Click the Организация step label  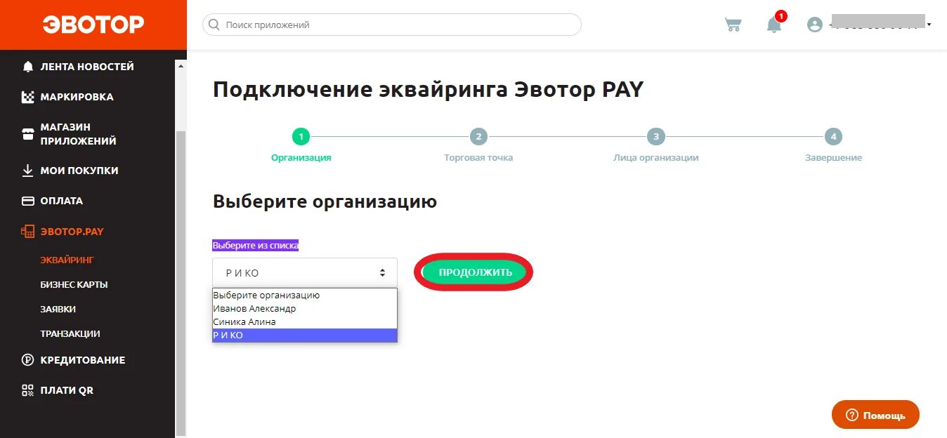(x=301, y=158)
